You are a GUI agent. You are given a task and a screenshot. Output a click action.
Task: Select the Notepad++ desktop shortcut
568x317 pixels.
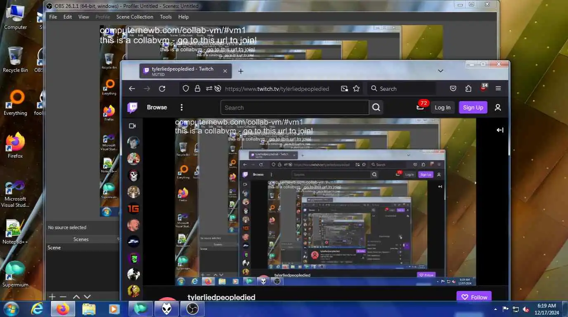coord(15,231)
